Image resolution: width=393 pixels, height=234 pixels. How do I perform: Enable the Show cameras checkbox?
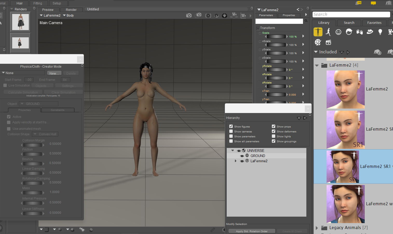[x=231, y=131]
